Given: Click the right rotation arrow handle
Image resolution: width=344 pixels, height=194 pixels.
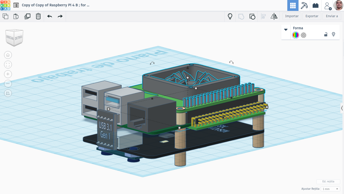Looking at the screenshot, I should 231,62.
